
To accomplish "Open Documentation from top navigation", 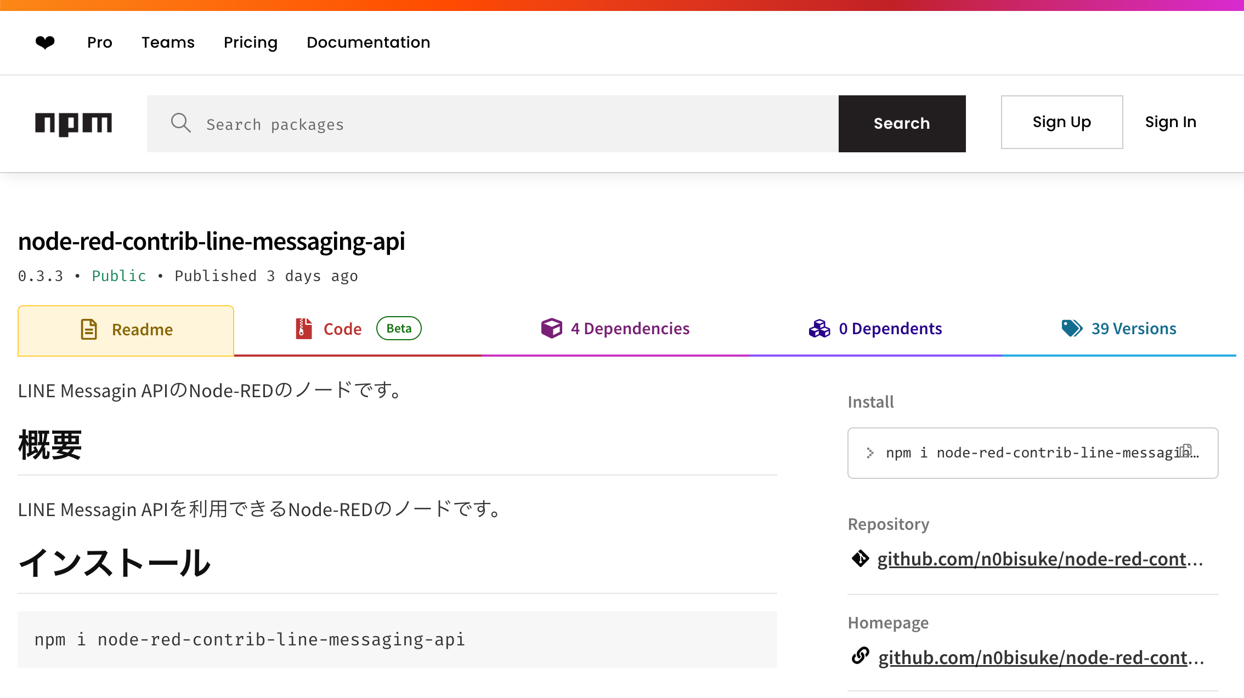I will point(368,42).
